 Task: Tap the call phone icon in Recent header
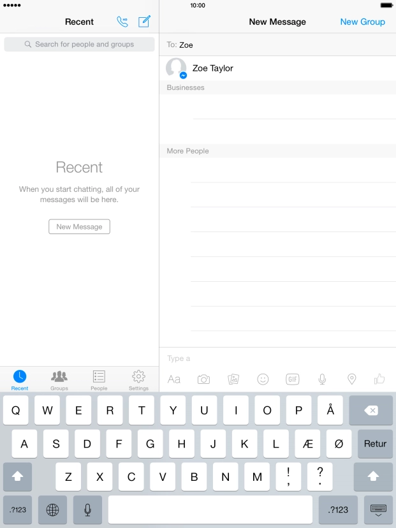tap(122, 22)
